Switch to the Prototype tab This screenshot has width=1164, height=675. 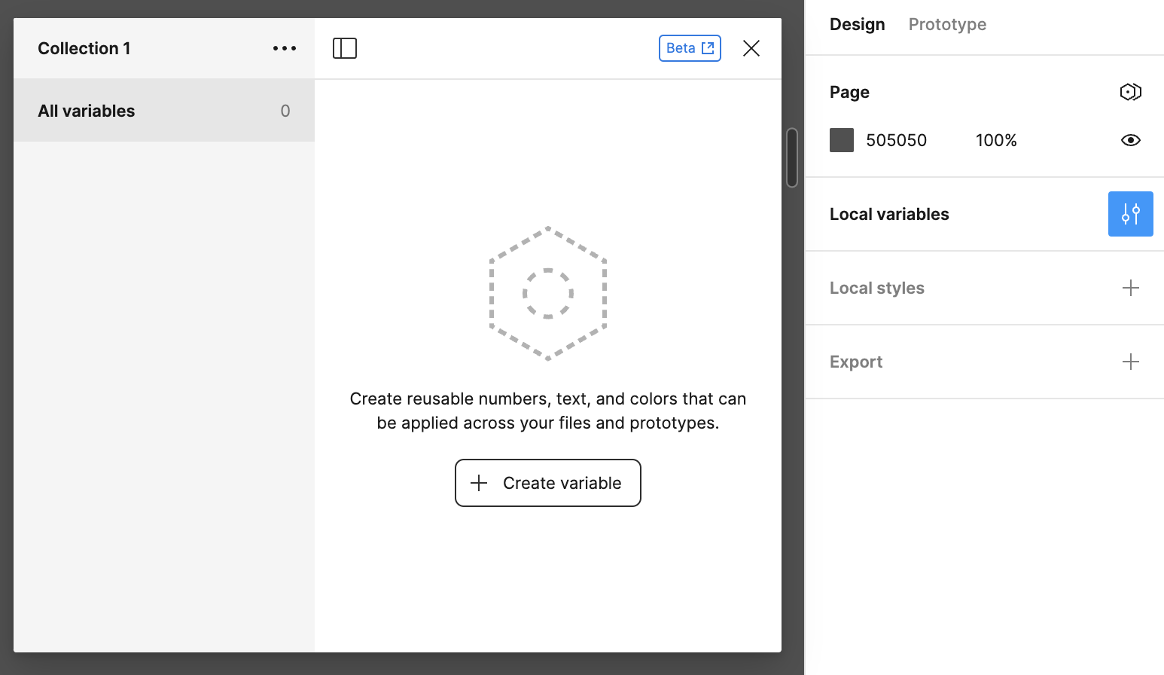point(947,24)
